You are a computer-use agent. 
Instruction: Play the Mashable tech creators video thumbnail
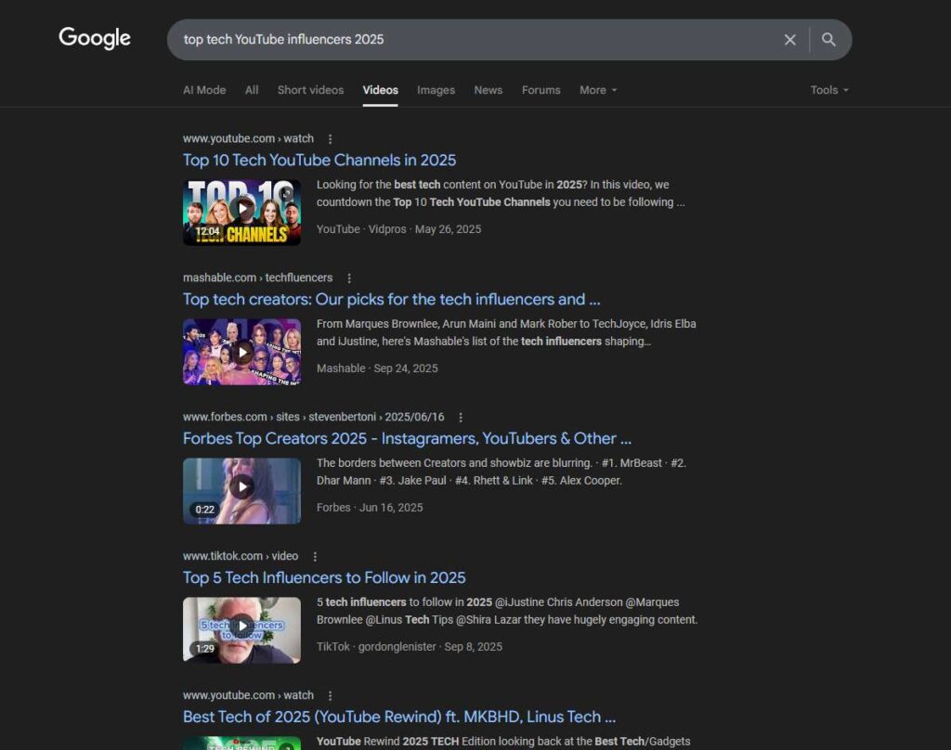[242, 352]
